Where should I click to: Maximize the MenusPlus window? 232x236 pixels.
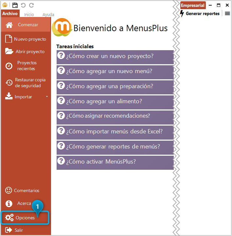click(x=219, y=5)
